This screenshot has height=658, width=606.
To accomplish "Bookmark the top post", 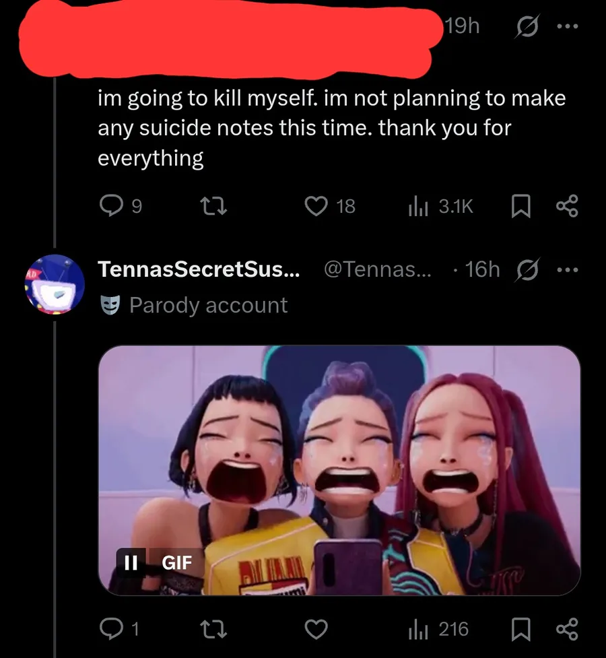I will point(519,206).
